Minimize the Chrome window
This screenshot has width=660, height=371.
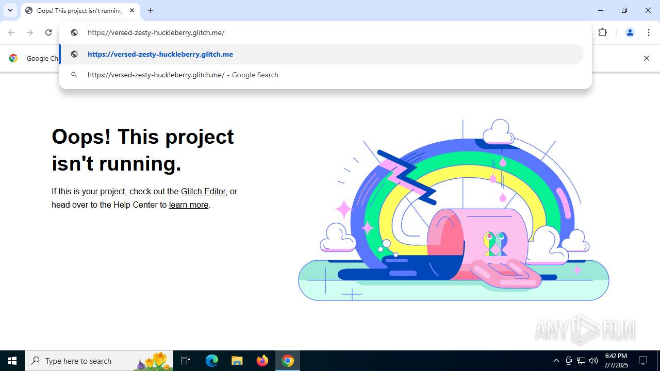(x=601, y=10)
